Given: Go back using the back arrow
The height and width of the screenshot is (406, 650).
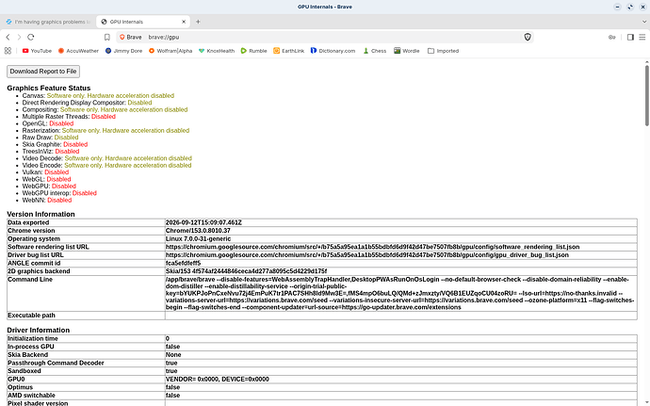Looking at the screenshot, I should pos(8,37).
